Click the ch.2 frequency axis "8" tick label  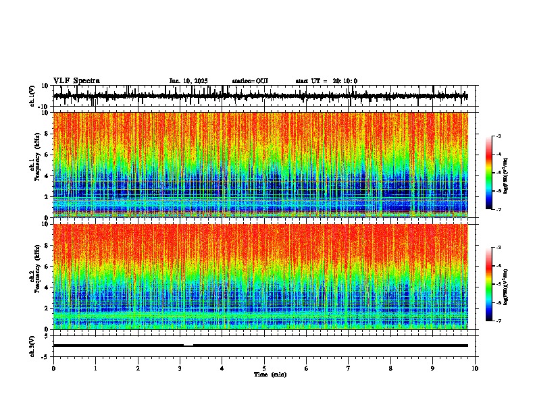coord(47,246)
